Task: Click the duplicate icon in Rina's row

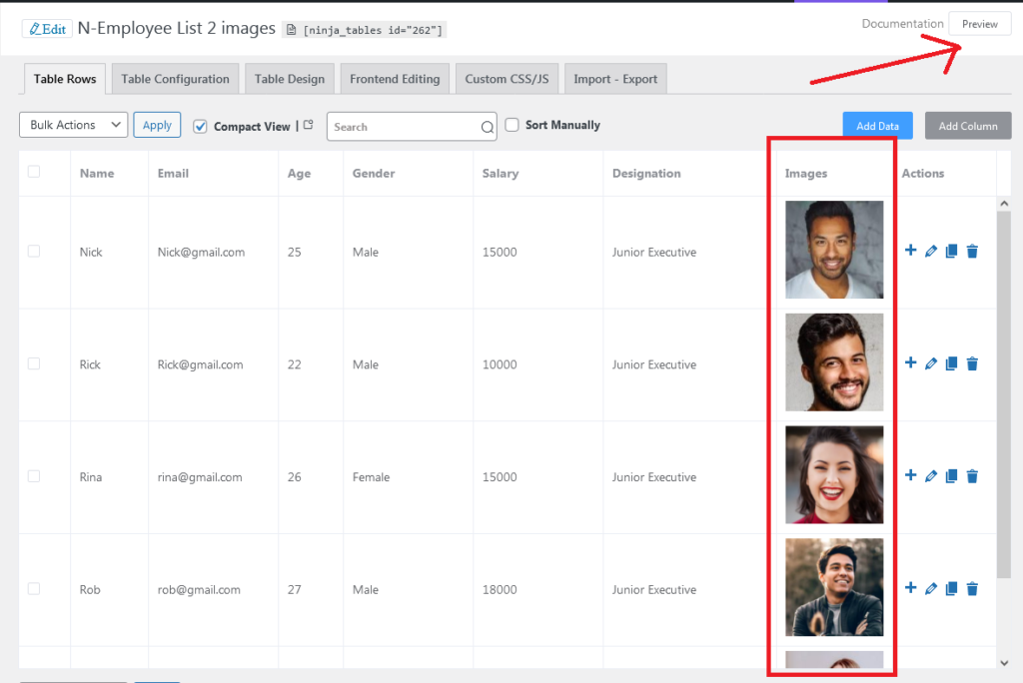Action: [x=951, y=477]
